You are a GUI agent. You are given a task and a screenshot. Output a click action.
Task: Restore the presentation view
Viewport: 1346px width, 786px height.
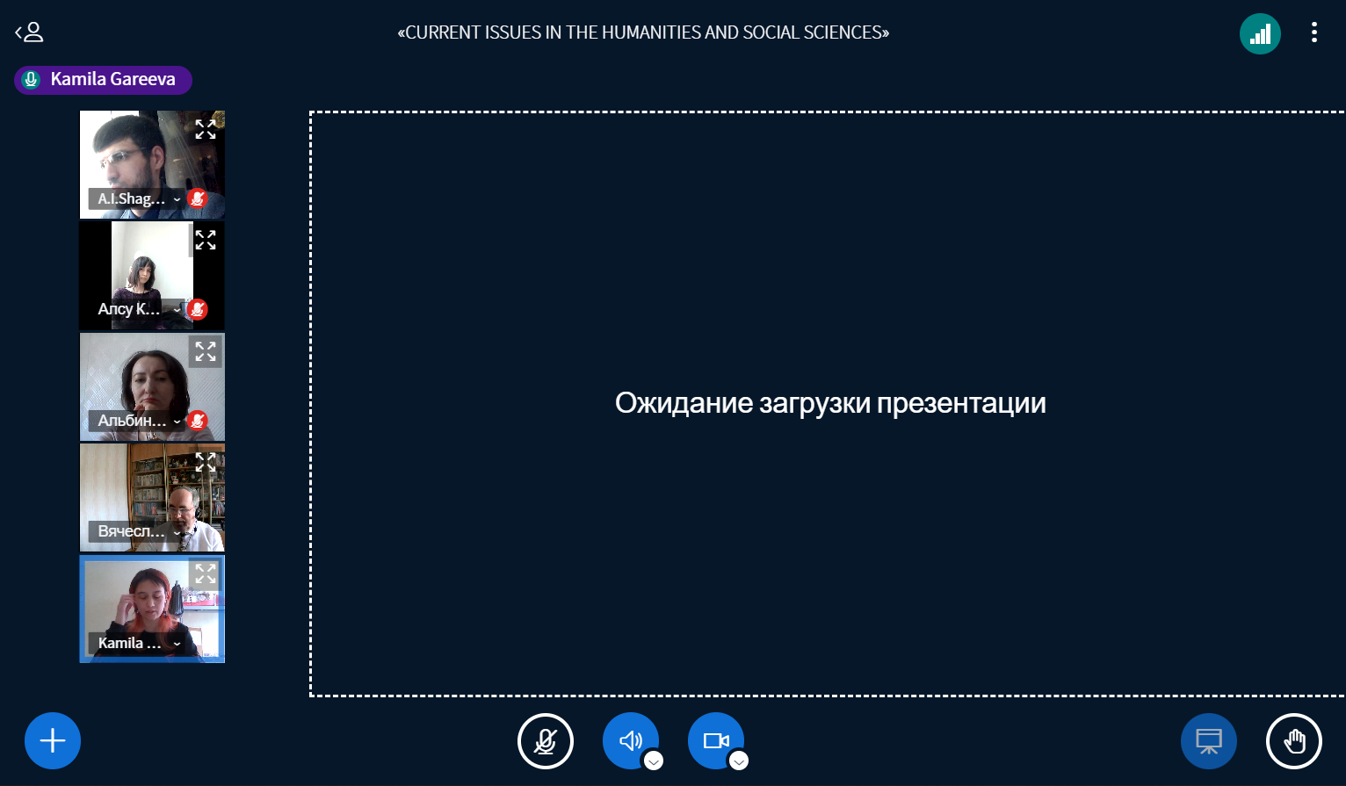pos(1208,740)
